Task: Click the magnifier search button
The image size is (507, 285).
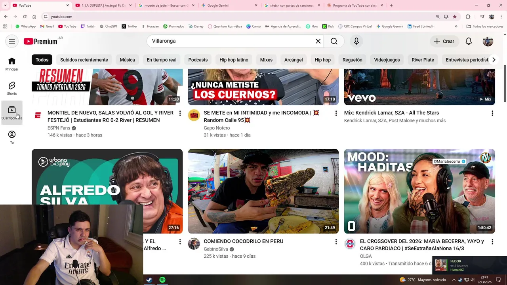Action: click(x=334, y=41)
